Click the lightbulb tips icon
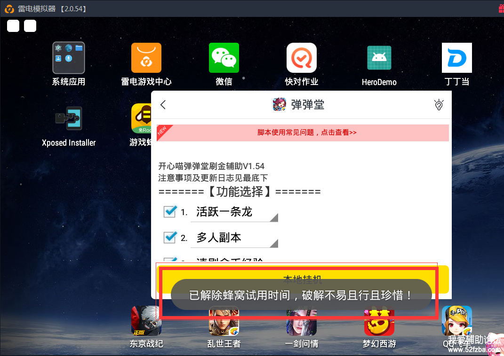The image size is (504, 356). 439,105
